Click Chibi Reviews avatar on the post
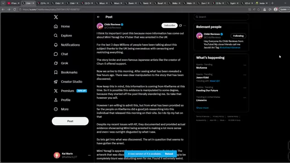Screen dimensions: 290x163 tap(100, 26)
